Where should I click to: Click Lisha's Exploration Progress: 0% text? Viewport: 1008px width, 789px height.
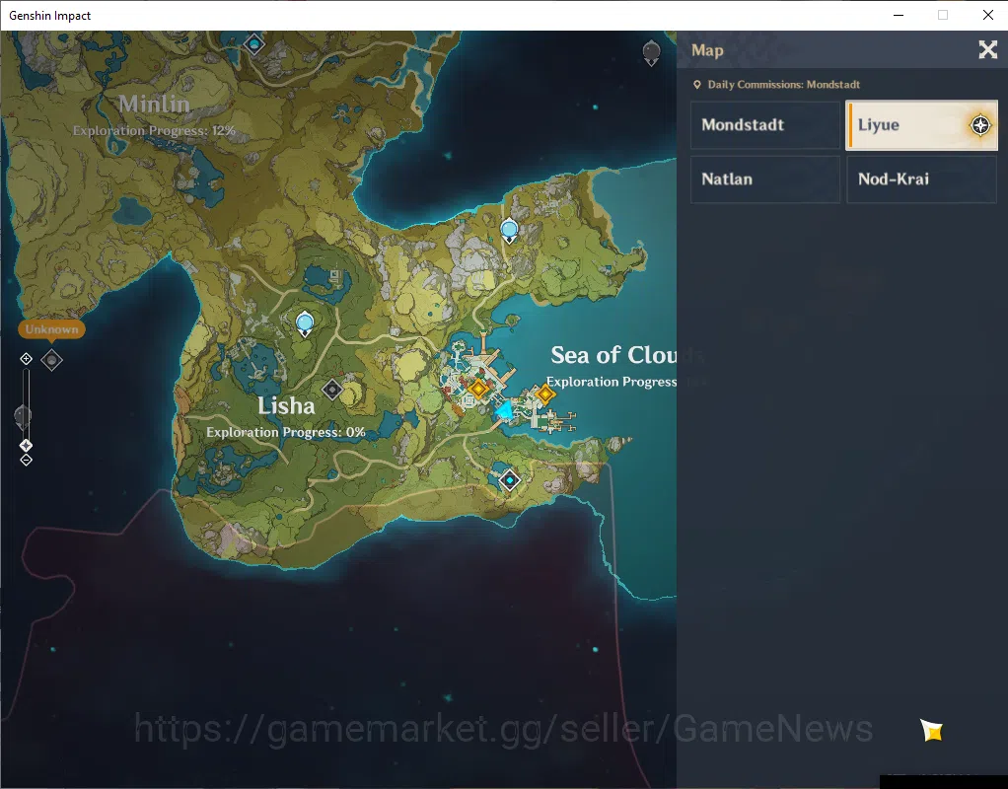pos(286,432)
